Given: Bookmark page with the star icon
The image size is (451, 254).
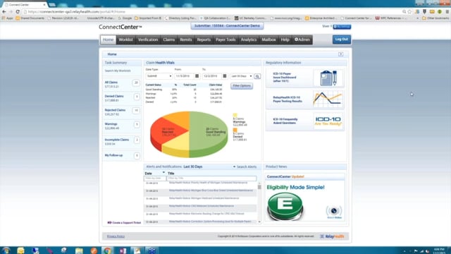Looking at the screenshot, I should click(x=409, y=12).
